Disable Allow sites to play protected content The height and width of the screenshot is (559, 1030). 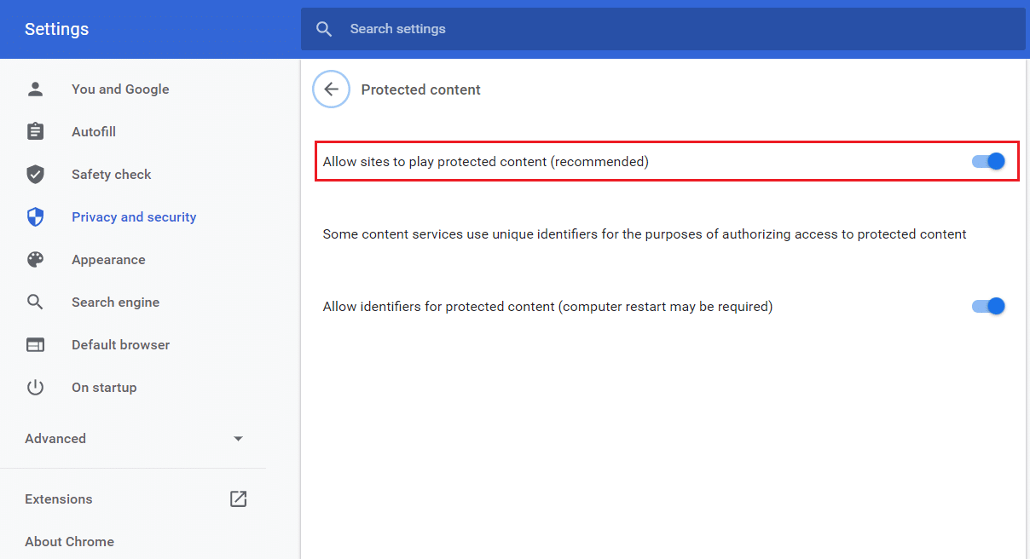pyautogui.click(x=988, y=161)
